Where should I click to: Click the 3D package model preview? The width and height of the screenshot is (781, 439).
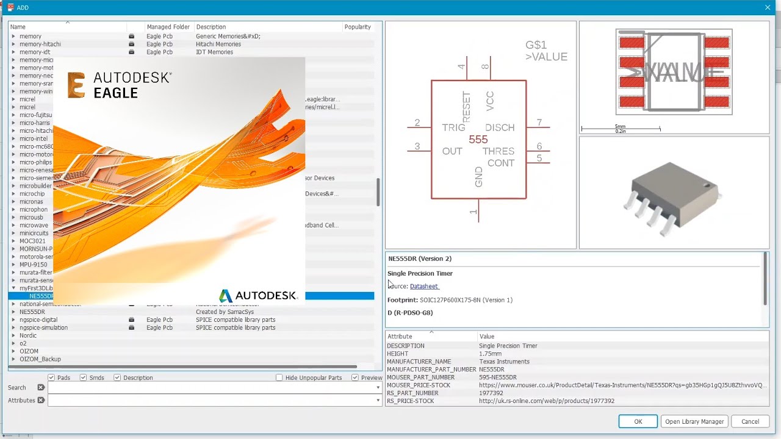[x=672, y=198]
